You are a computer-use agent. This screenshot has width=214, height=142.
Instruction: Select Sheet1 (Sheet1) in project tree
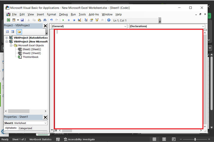point(32,49)
